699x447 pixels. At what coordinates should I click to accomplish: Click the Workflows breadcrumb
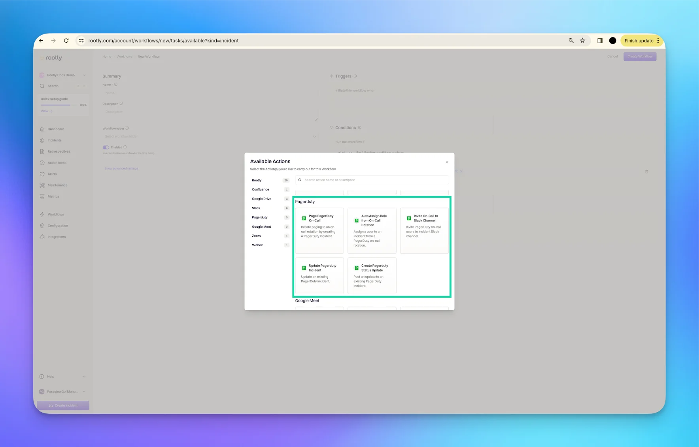[125, 57]
